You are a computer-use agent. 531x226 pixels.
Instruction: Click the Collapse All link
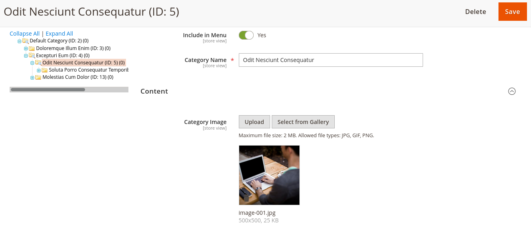24,34
